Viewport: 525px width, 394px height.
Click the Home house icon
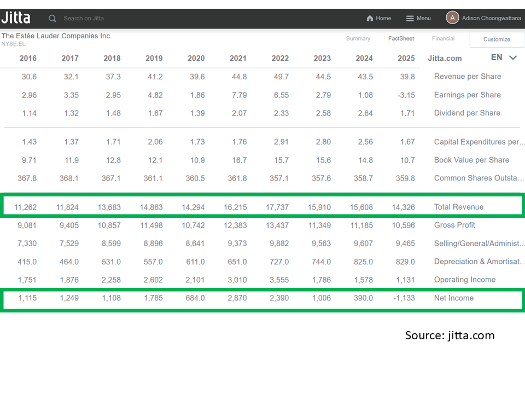click(370, 19)
